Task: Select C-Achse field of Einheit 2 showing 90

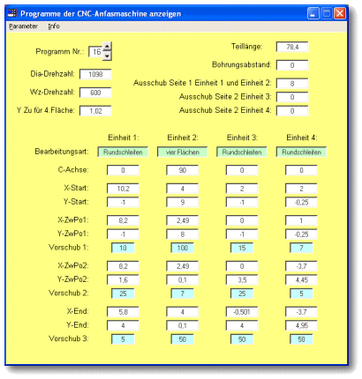Action: pyautogui.click(x=183, y=170)
